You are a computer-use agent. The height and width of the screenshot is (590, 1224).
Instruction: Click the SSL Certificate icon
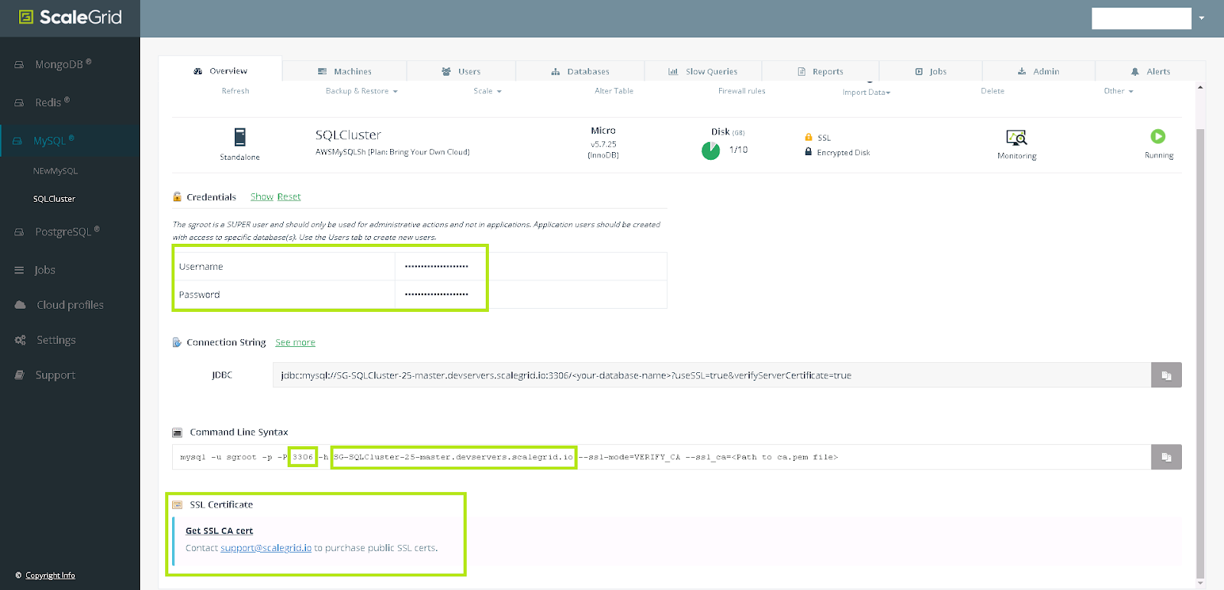point(177,505)
